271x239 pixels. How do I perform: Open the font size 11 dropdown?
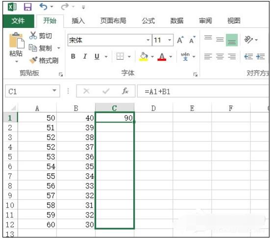pos(170,40)
